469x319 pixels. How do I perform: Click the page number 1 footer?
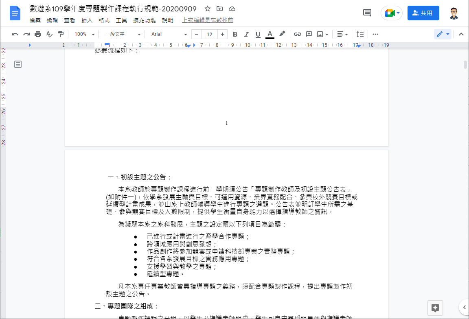227,123
